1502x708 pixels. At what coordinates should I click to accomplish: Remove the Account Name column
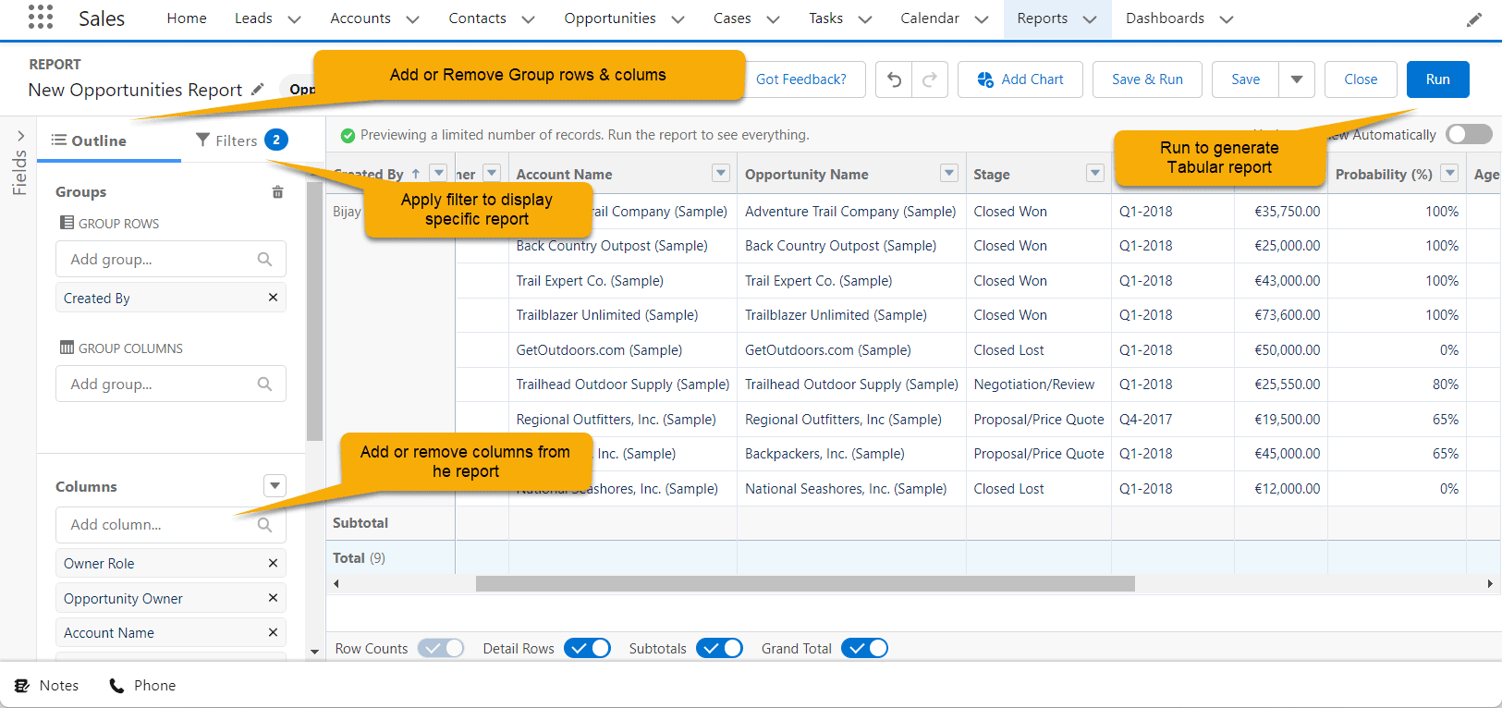point(273,632)
